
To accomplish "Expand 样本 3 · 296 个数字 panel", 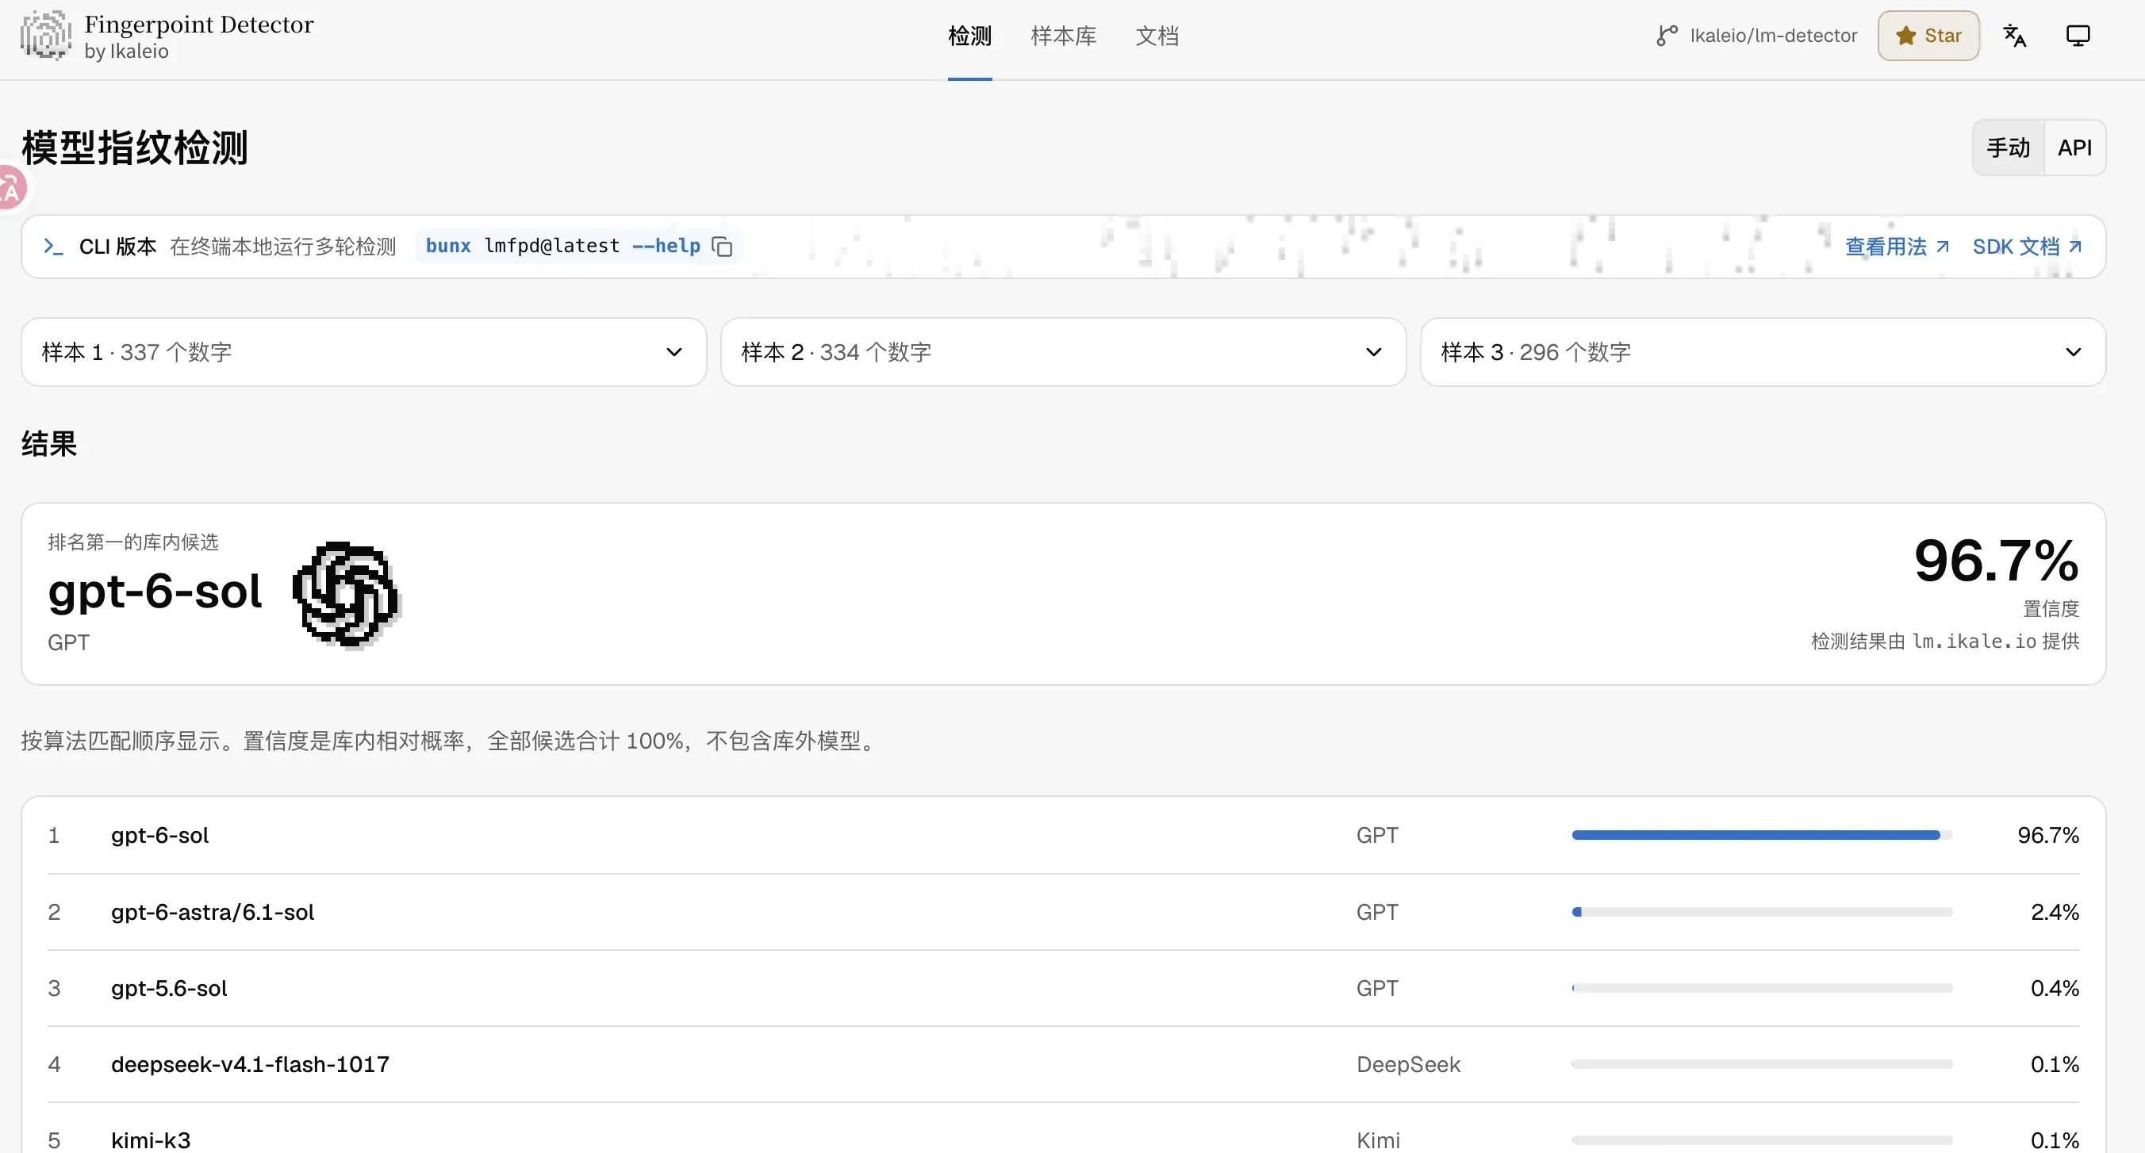I will coord(1763,352).
